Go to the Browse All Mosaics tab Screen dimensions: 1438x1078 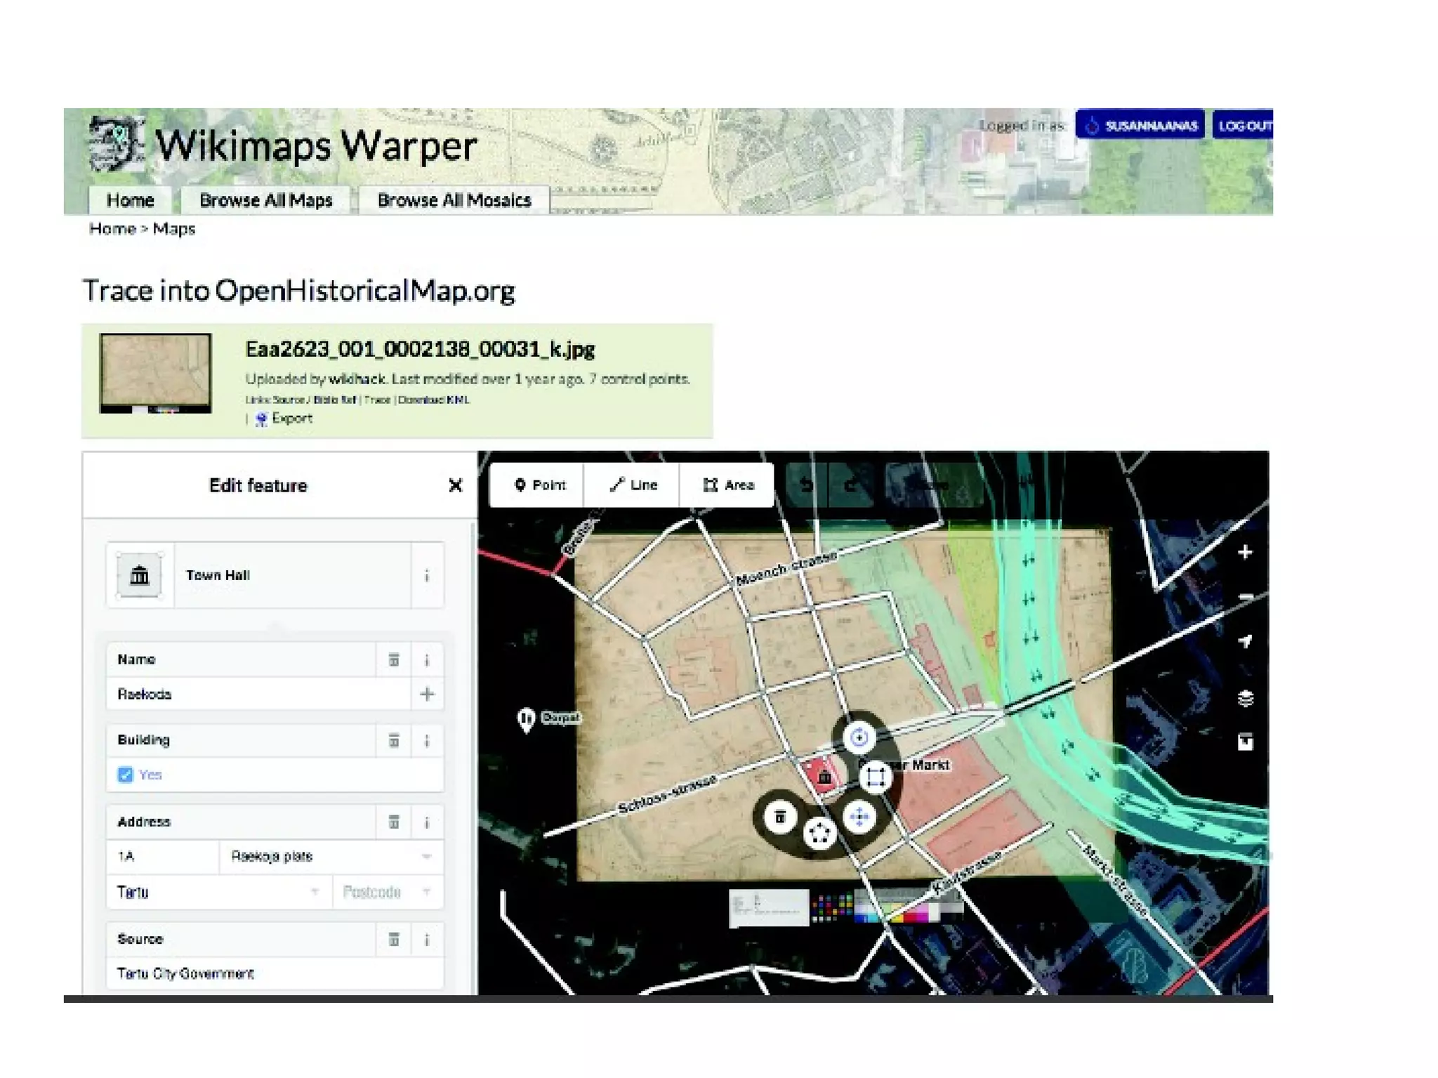454,200
